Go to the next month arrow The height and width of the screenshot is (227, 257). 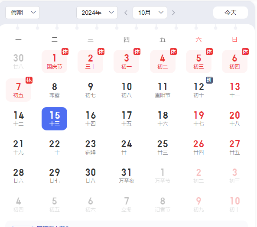point(173,13)
